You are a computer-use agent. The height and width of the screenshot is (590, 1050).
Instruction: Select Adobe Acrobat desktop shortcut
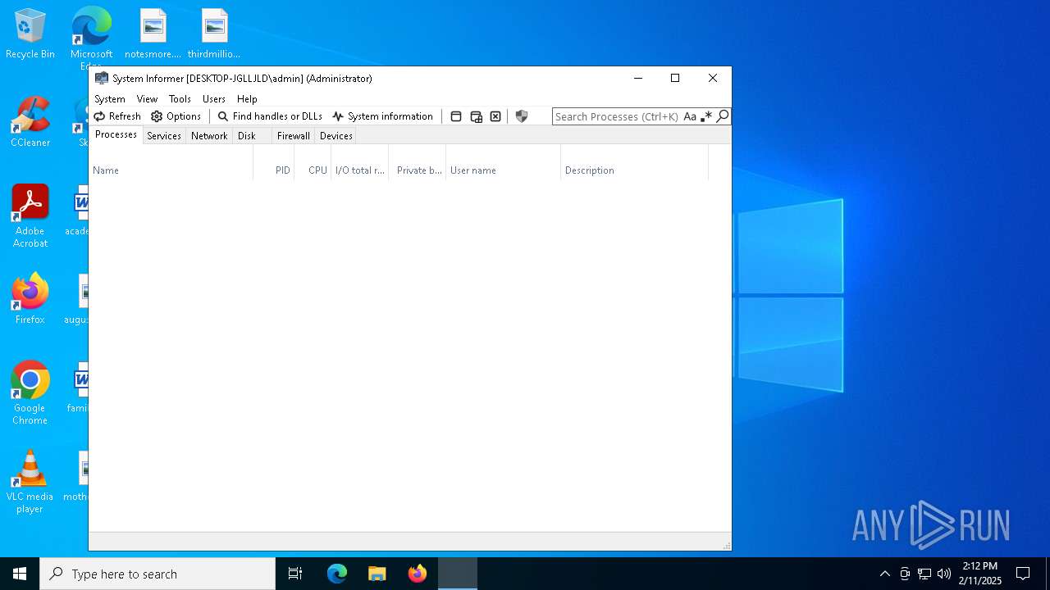coord(30,216)
